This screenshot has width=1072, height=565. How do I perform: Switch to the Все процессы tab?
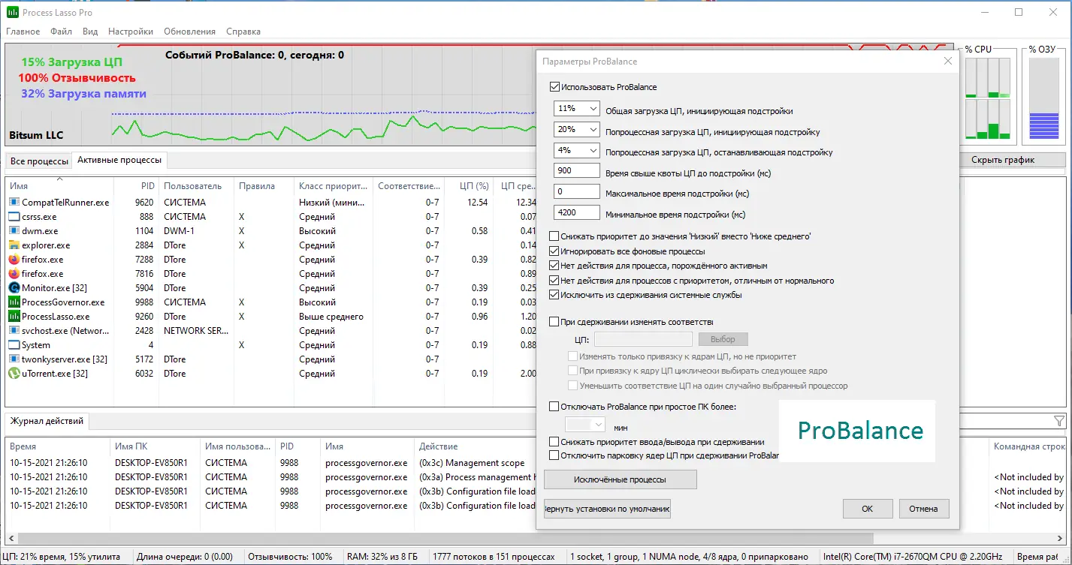[x=38, y=161]
